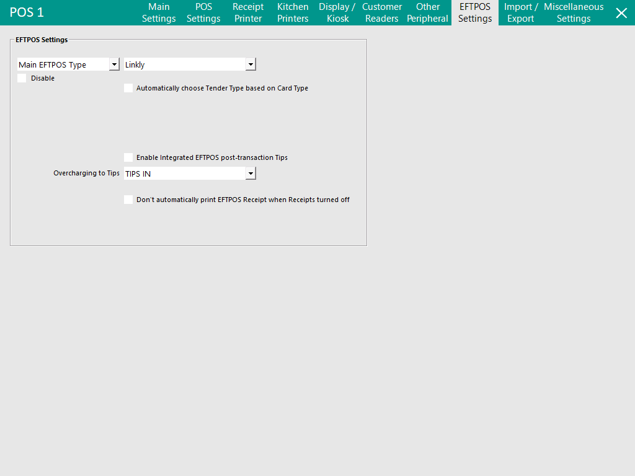This screenshot has height=476, width=635.
Task: Select the Display / Kiosk tab
Action: point(337,13)
